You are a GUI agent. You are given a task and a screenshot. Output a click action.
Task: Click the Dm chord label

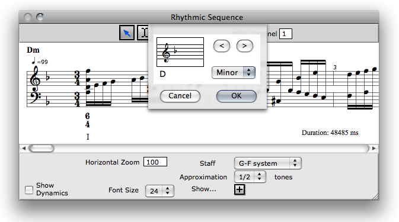[x=33, y=50]
